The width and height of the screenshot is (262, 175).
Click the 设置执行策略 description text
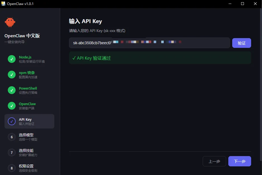click(28, 93)
